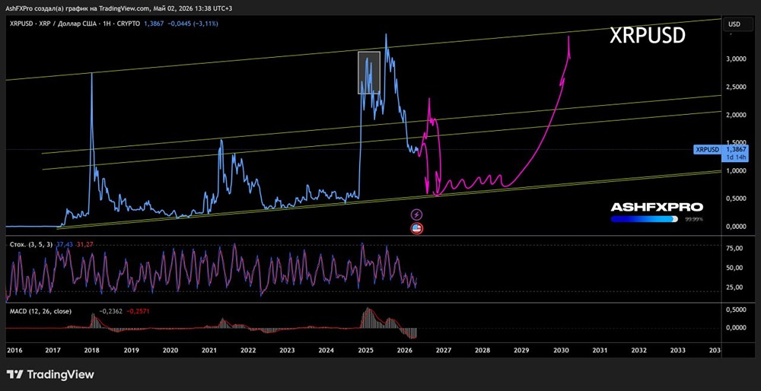This screenshot has width=761, height=391.
Task: Click the 2021 label on the time axis
Action: 209,350
